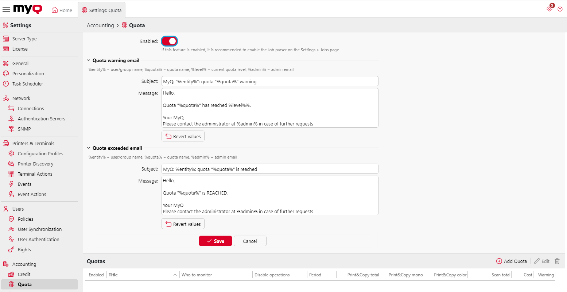This screenshot has width=567, height=292.
Task: Open the User Synchronization settings
Action: pos(40,229)
